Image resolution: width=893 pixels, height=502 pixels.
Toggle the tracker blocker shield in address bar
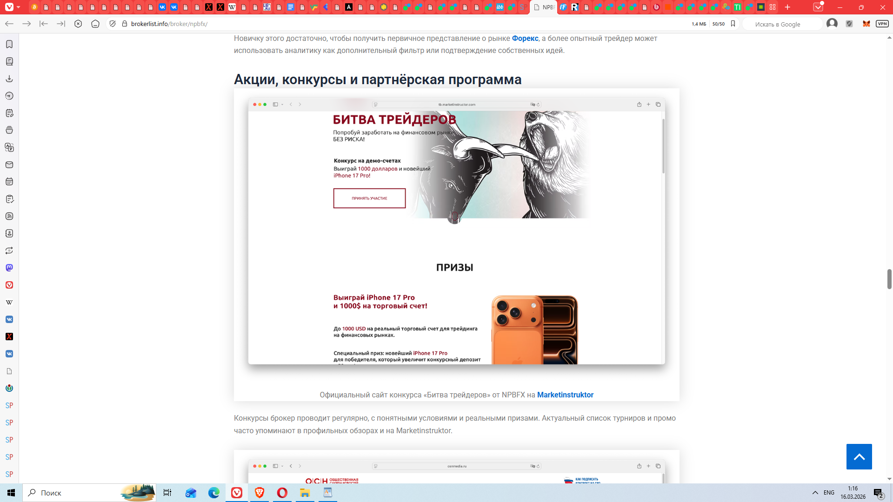click(x=113, y=24)
